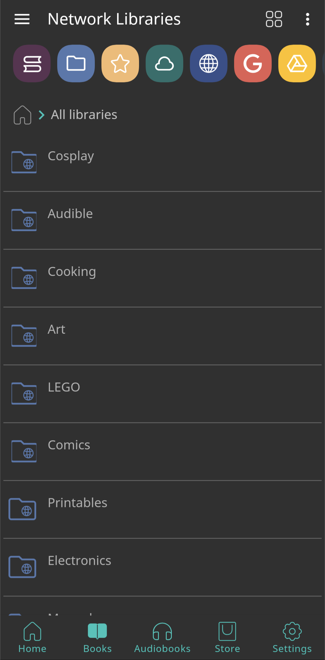Select the globe network libraries shortcut

coord(209,64)
